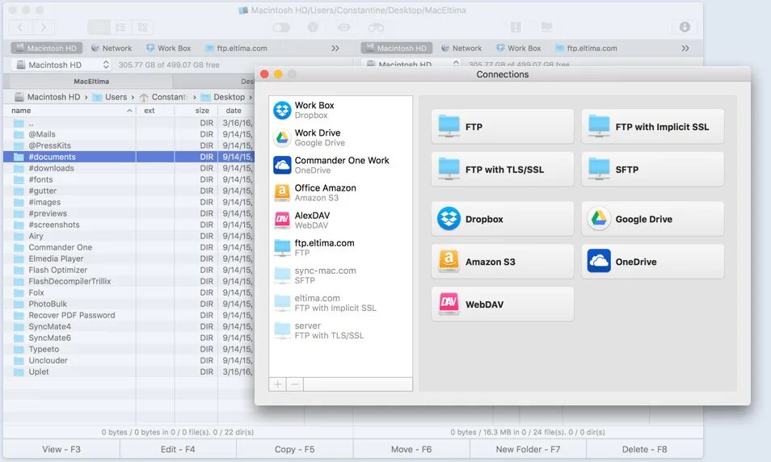Open the MacEltima folder tab
Image resolution: width=771 pixels, height=462 pixels.
pos(91,81)
